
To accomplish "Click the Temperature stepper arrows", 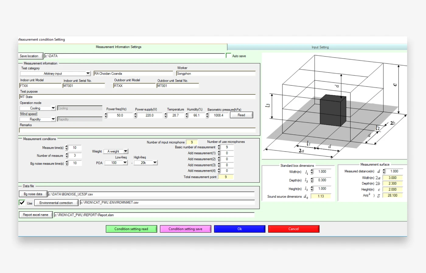I will 166,115.
